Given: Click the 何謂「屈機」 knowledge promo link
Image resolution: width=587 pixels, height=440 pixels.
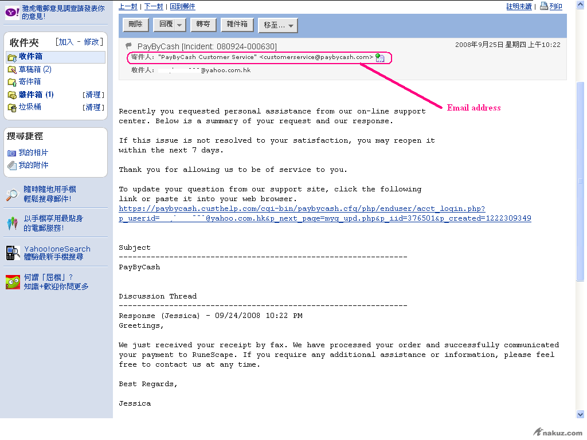Looking at the screenshot, I should (56, 282).
